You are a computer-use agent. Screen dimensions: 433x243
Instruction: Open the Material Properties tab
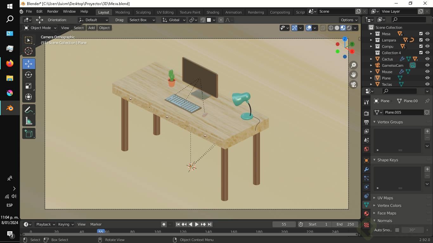[366, 214]
